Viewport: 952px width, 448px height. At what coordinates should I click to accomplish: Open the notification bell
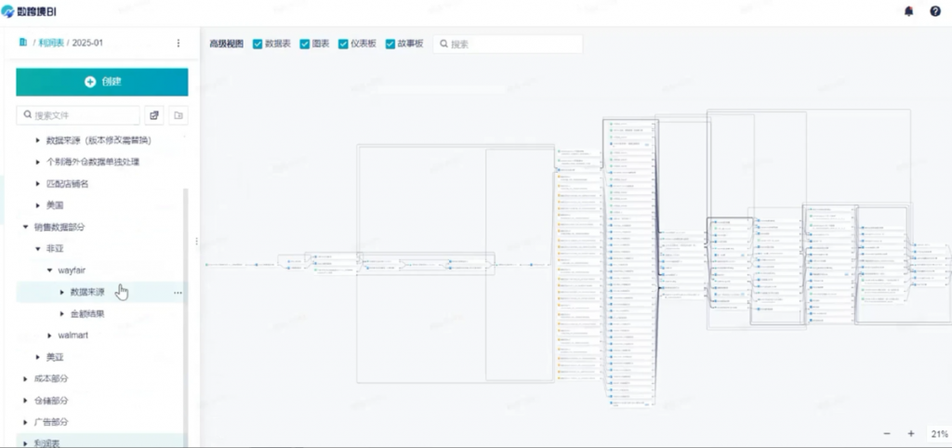(909, 11)
